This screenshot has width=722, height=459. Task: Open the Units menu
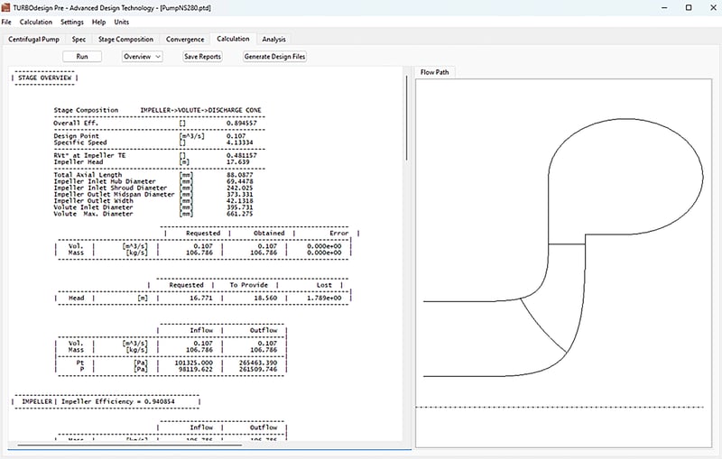(122, 22)
